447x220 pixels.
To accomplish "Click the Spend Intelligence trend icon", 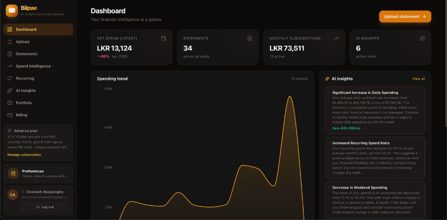I will [10, 66].
